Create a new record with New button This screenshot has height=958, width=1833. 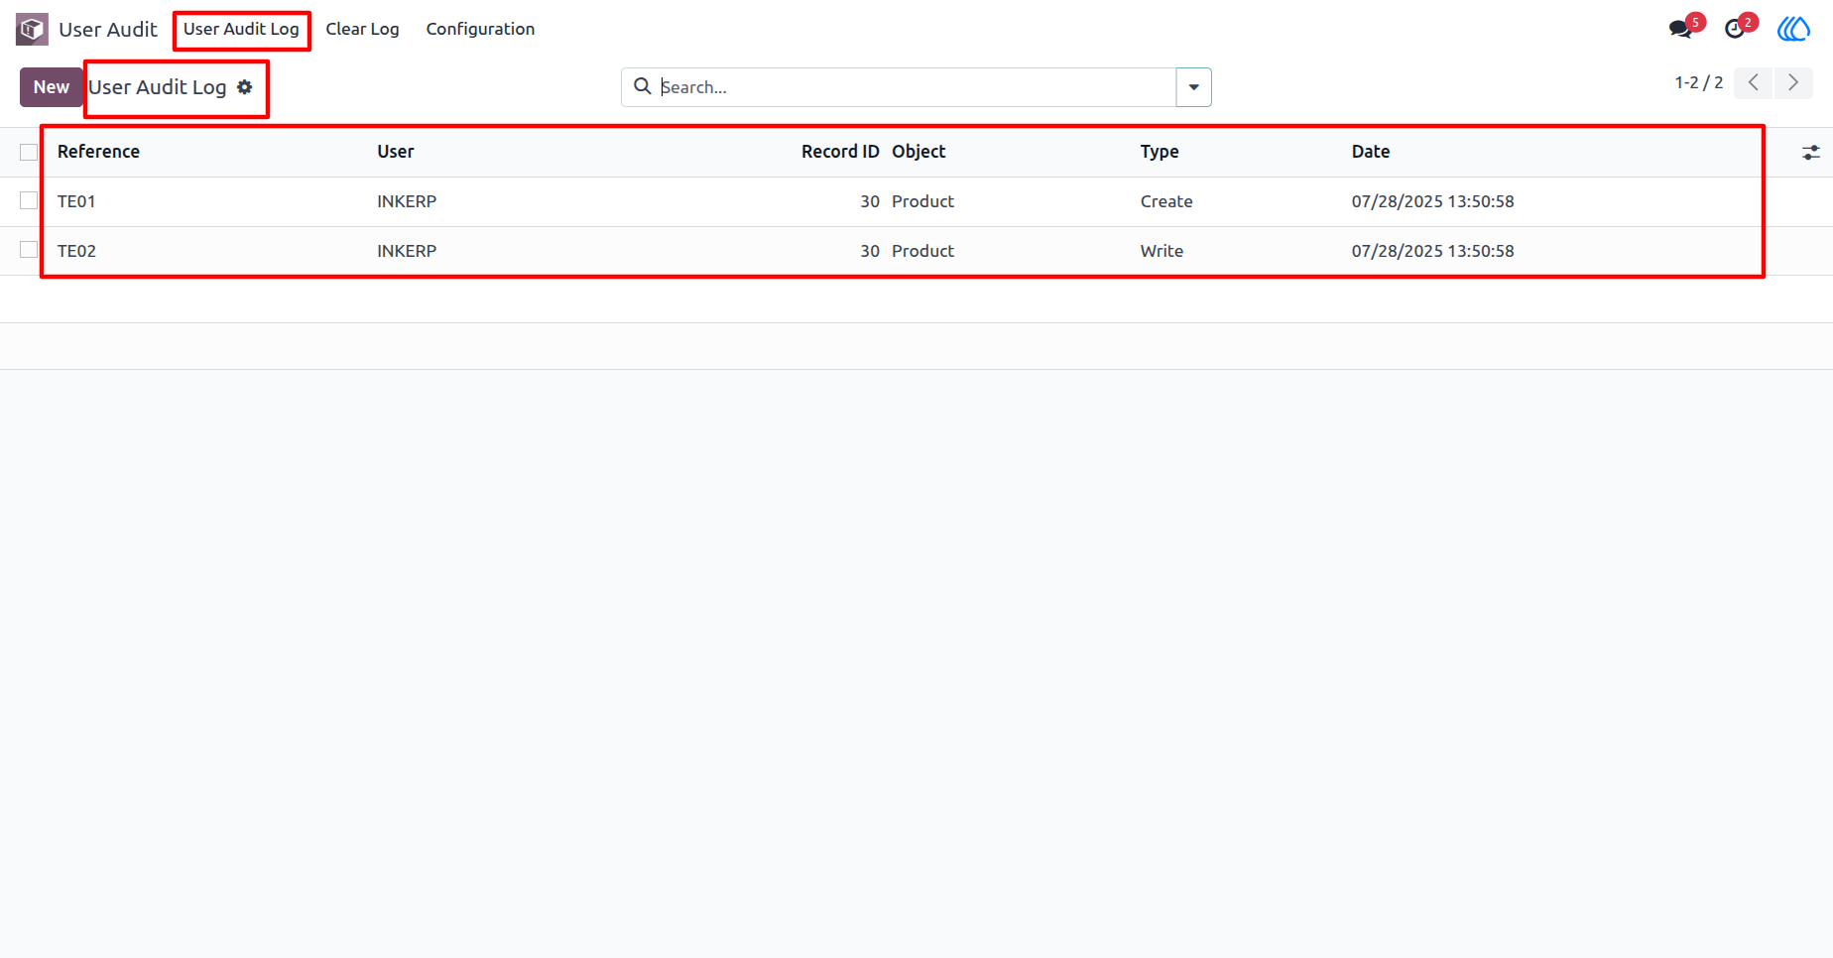pos(52,87)
